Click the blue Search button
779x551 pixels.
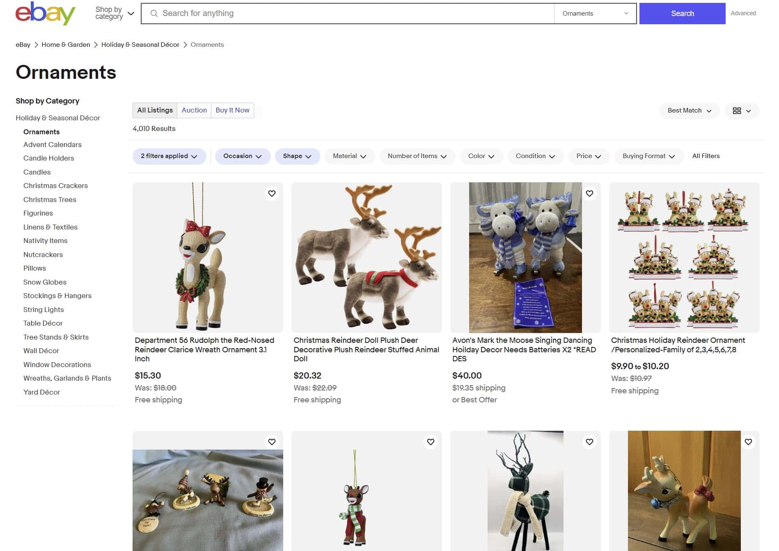[x=682, y=14]
